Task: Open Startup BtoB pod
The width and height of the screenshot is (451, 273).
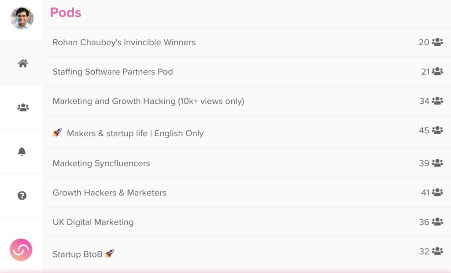Action: pos(248,254)
